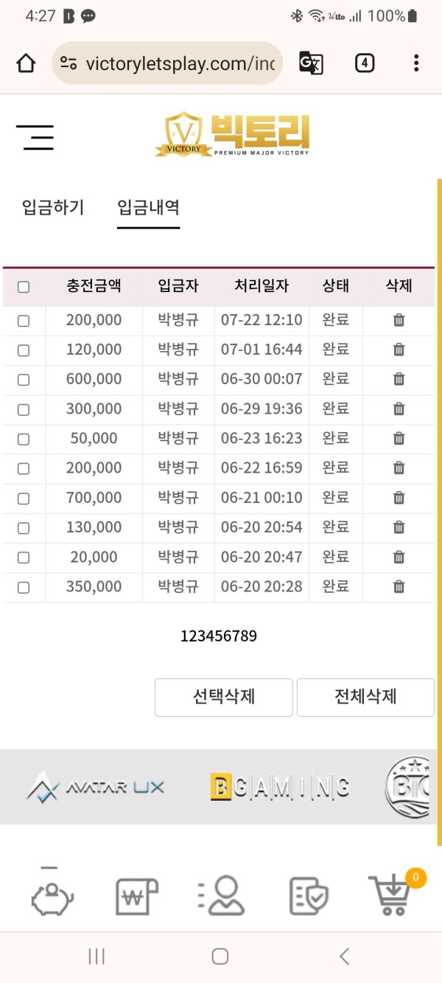Open the browser tab switcher showing 4
Screen dimensions: 442x983
tap(364, 63)
